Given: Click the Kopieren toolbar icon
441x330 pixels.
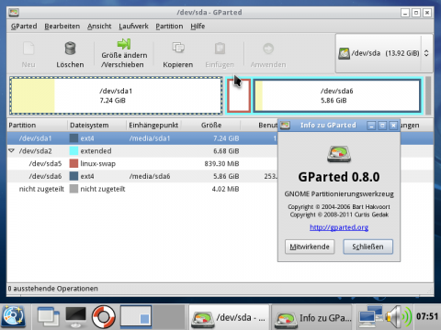Looking at the screenshot, I should [x=178, y=48].
